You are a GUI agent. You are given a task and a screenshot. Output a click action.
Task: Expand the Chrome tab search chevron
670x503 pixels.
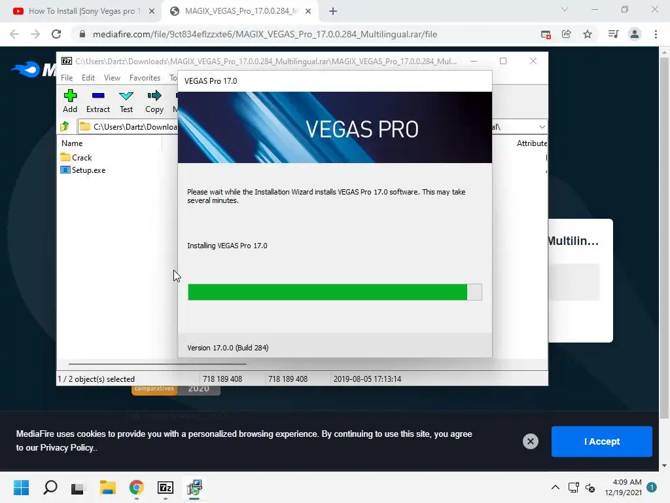tap(565, 9)
